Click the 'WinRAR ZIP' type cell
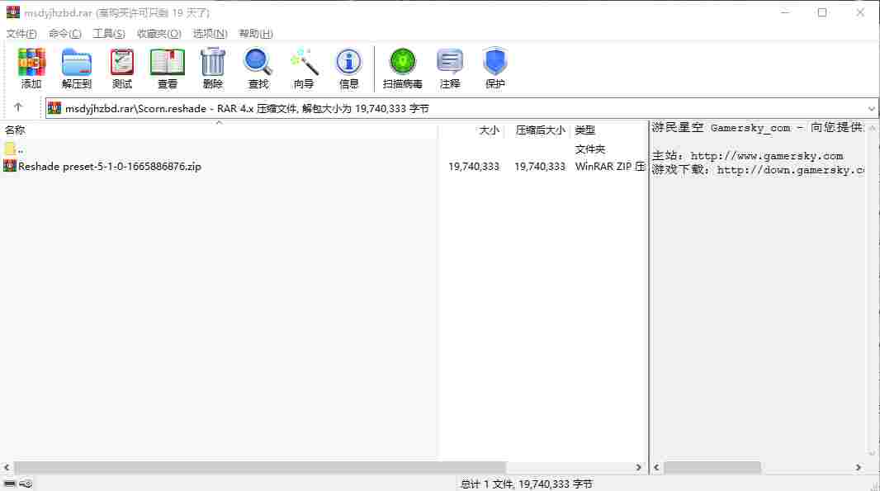The height and width of the screenshot is (491, 880). (x=609, y=166)
